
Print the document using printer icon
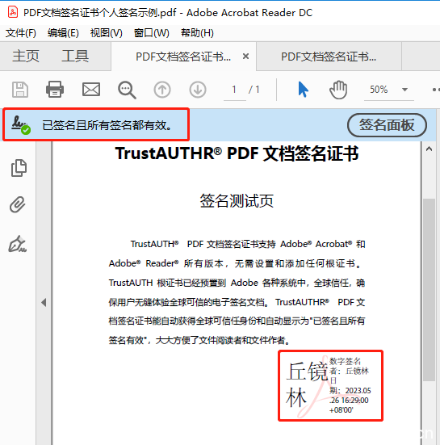(55, 90)
